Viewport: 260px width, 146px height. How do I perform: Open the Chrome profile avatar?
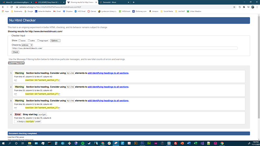(253, 7)
